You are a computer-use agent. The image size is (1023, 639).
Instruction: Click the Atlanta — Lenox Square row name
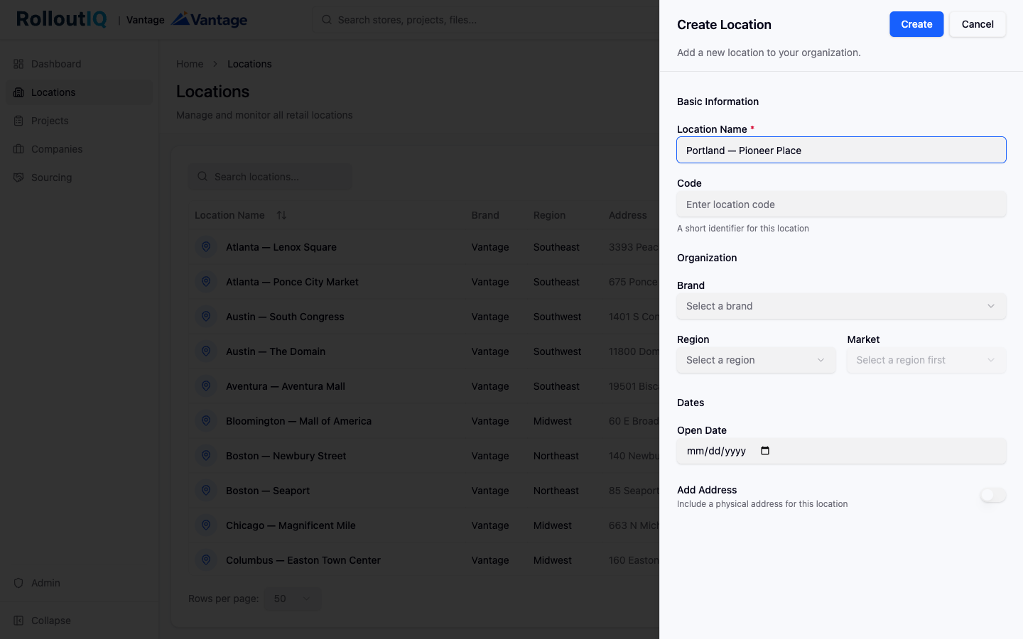pyautogui.click(x=281, y=247)
